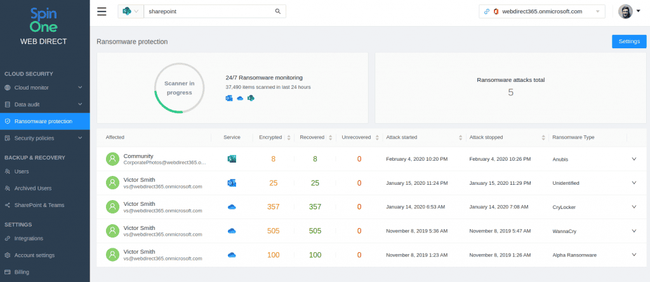Click SharePoint service icon in Community row
650x282 pixels.
point(232,159)
